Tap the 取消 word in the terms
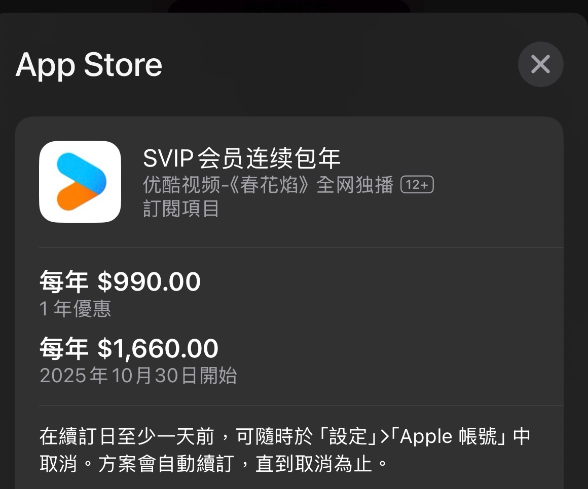 [x=59, y=464]
